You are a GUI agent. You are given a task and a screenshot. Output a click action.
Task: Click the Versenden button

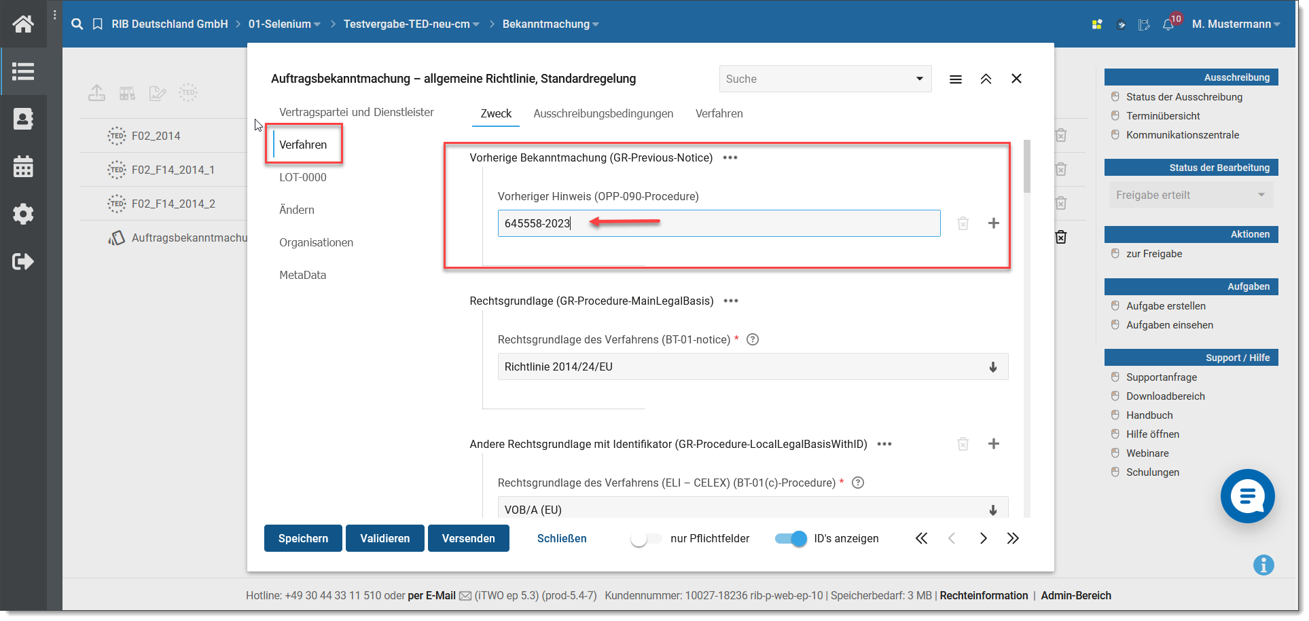pyautogui.click(x=469, y=538)
